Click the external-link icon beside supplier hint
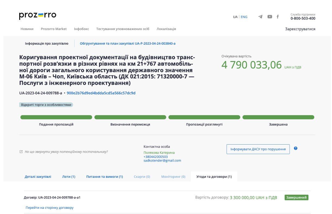This screenshot has height=214, width=332. (21, 152)
